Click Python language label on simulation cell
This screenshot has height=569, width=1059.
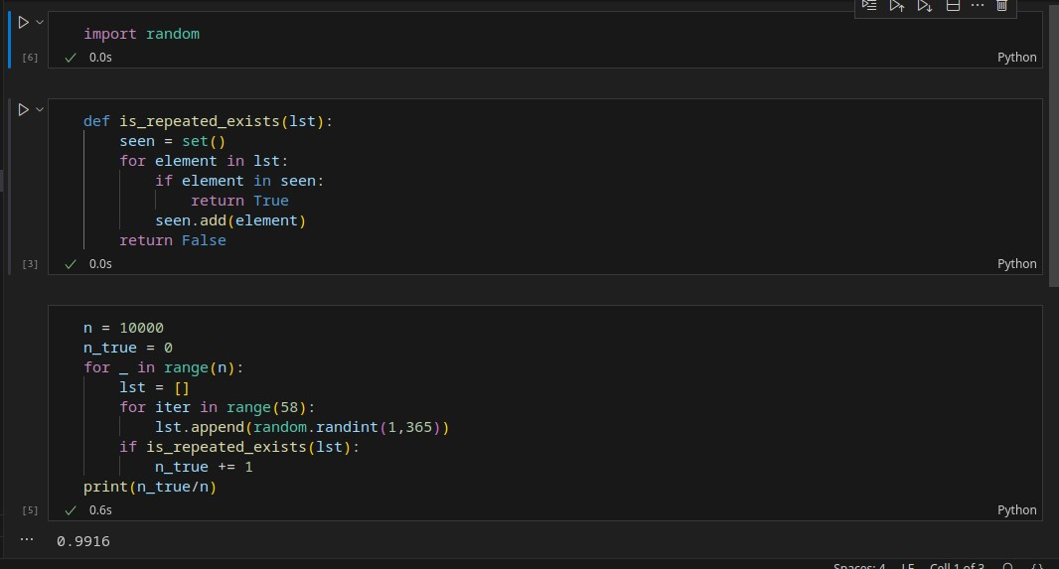1016,510
